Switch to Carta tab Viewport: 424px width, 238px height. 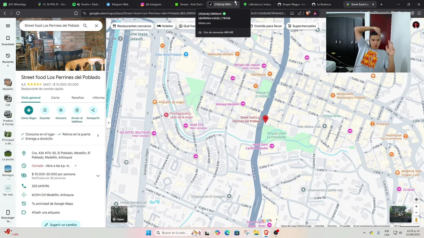point(55,98)
